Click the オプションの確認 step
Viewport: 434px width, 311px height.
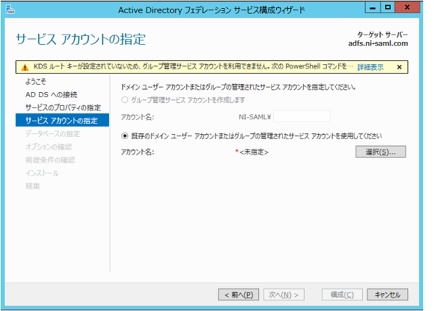[x=49, y=146]
